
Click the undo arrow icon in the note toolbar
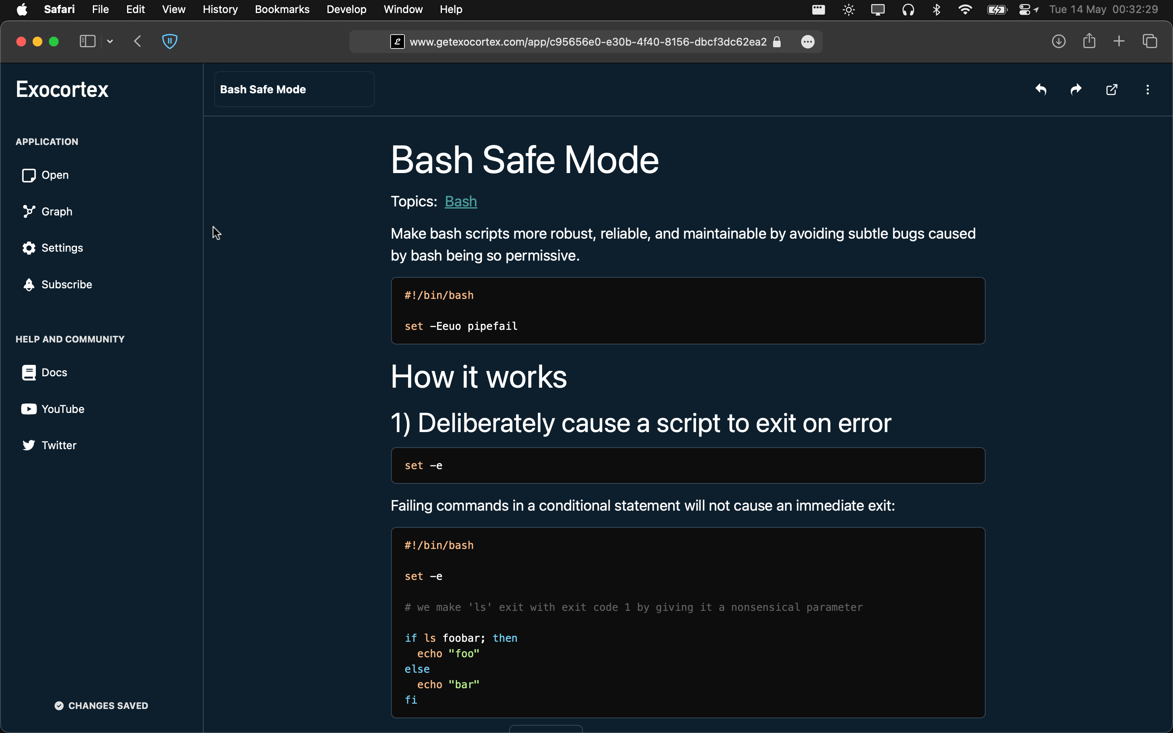point(1041,90)
